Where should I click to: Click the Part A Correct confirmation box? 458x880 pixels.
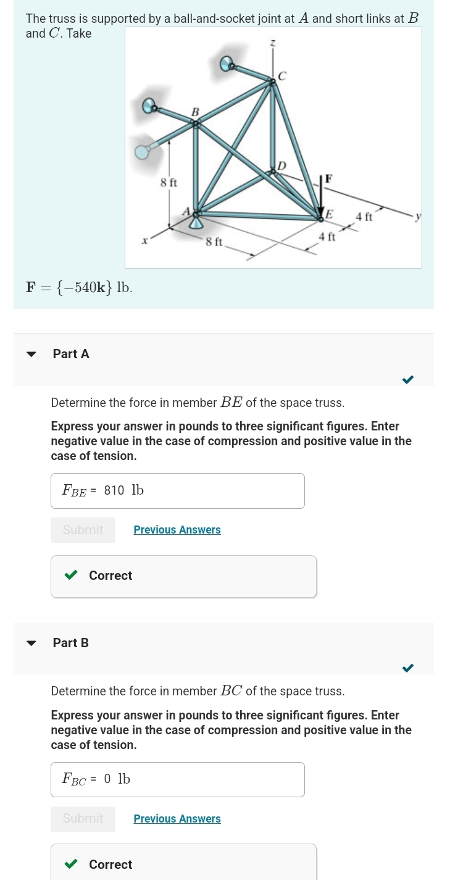point(183,575)
